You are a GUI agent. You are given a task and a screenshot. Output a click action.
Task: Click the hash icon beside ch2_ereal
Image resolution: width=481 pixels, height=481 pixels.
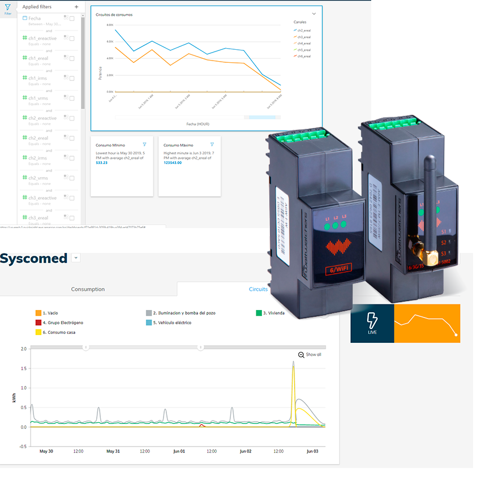(25, 138)
